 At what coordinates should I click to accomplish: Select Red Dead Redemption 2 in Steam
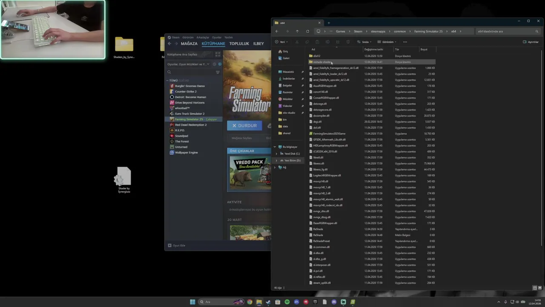click(x=191, y=125)
